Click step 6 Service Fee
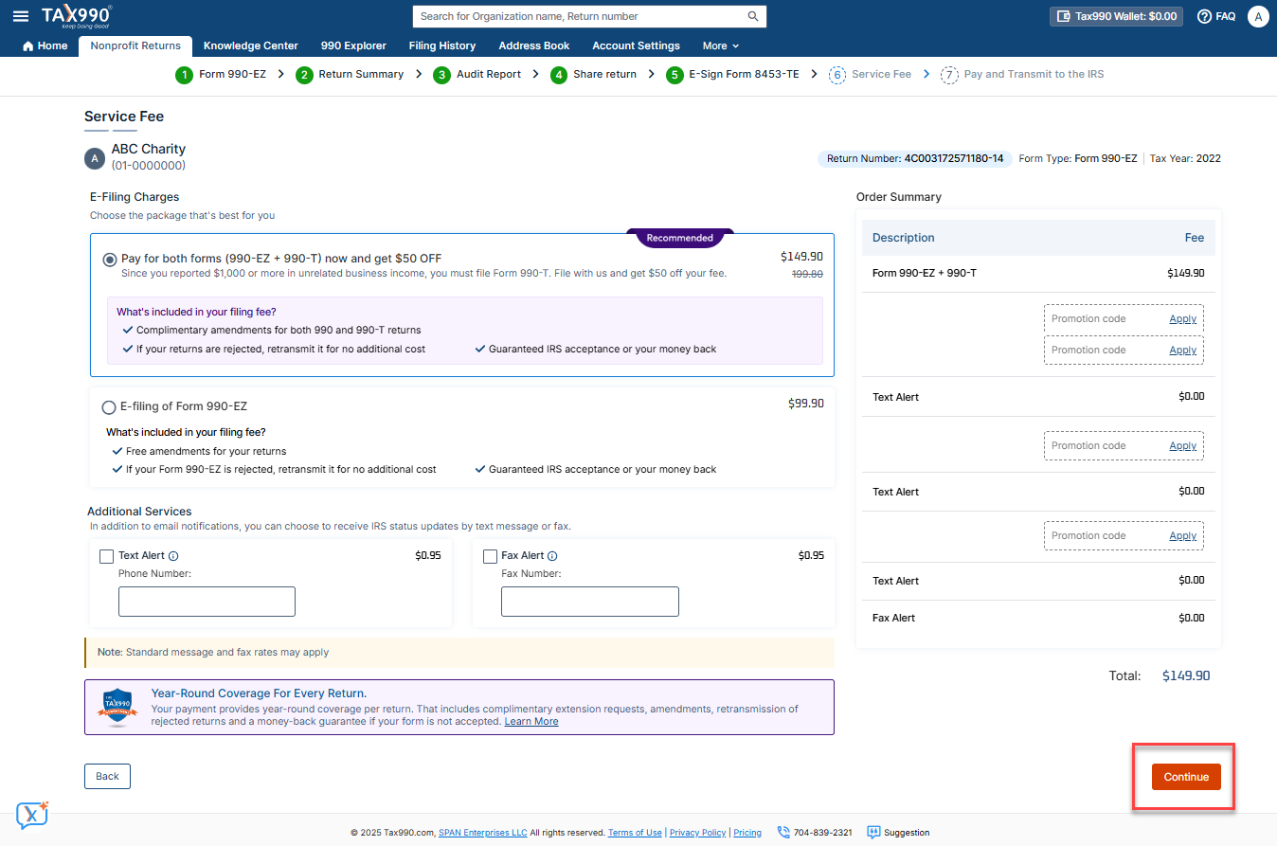 click(870, 75)
